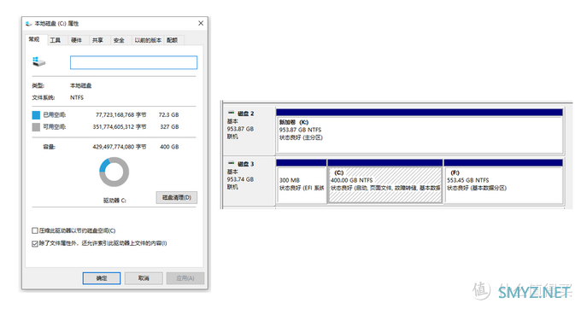Click the 429,497,774,080 字节 capacity value

pyautogui.click(x=120, y=147)
